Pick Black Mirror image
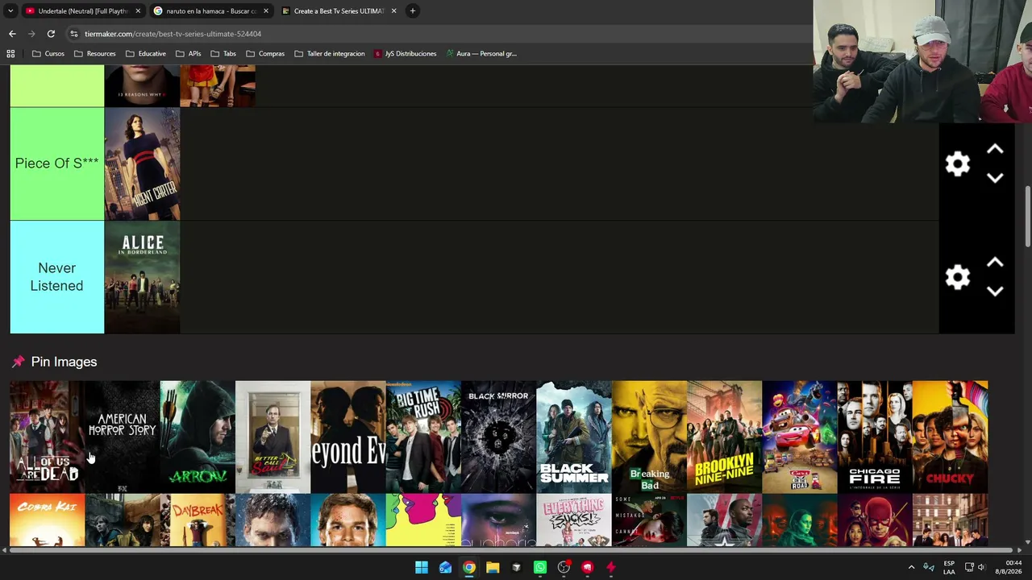 coord(498,437)
